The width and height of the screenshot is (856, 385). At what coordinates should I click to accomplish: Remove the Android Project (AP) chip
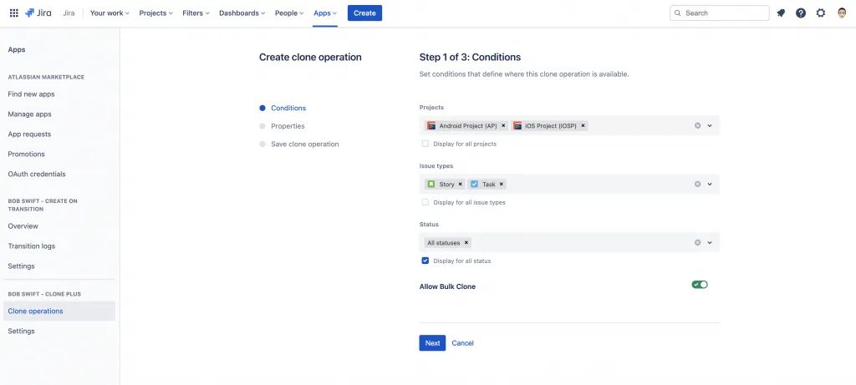pyautogui.click(x=503, y=126)
